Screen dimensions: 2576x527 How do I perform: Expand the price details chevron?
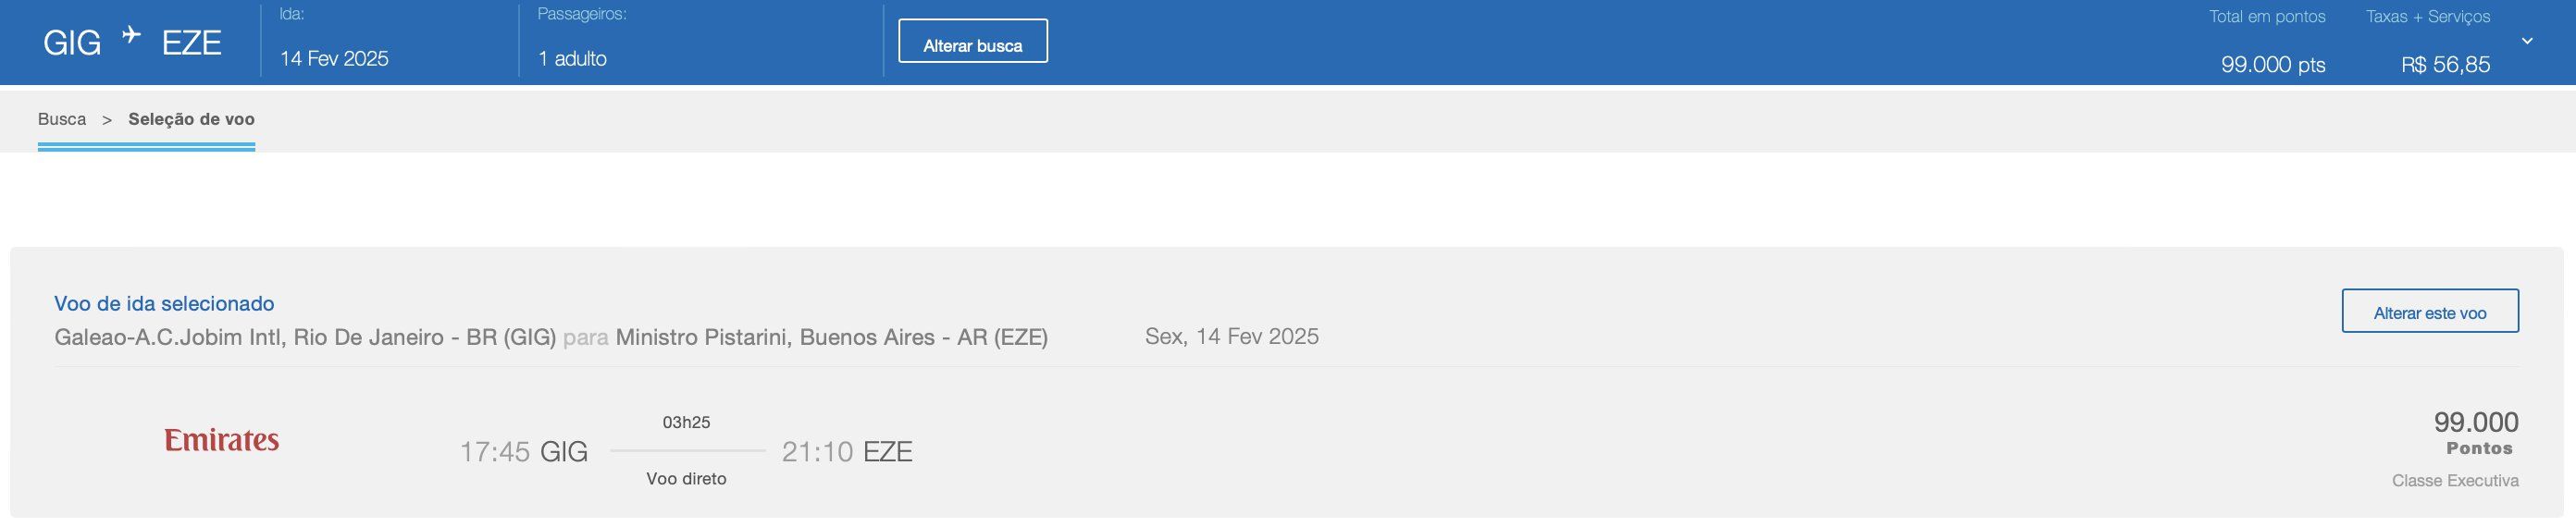pyautogui.click(x=2527, y=41)
